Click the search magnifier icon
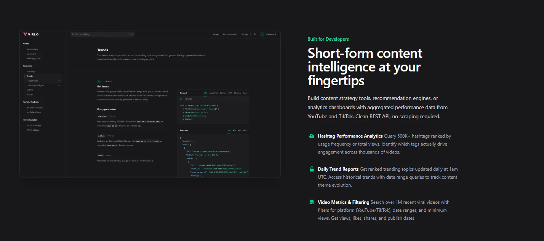Viewport: 544px width, 241px height. 73,34
